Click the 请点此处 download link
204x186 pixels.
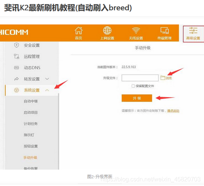173,111
